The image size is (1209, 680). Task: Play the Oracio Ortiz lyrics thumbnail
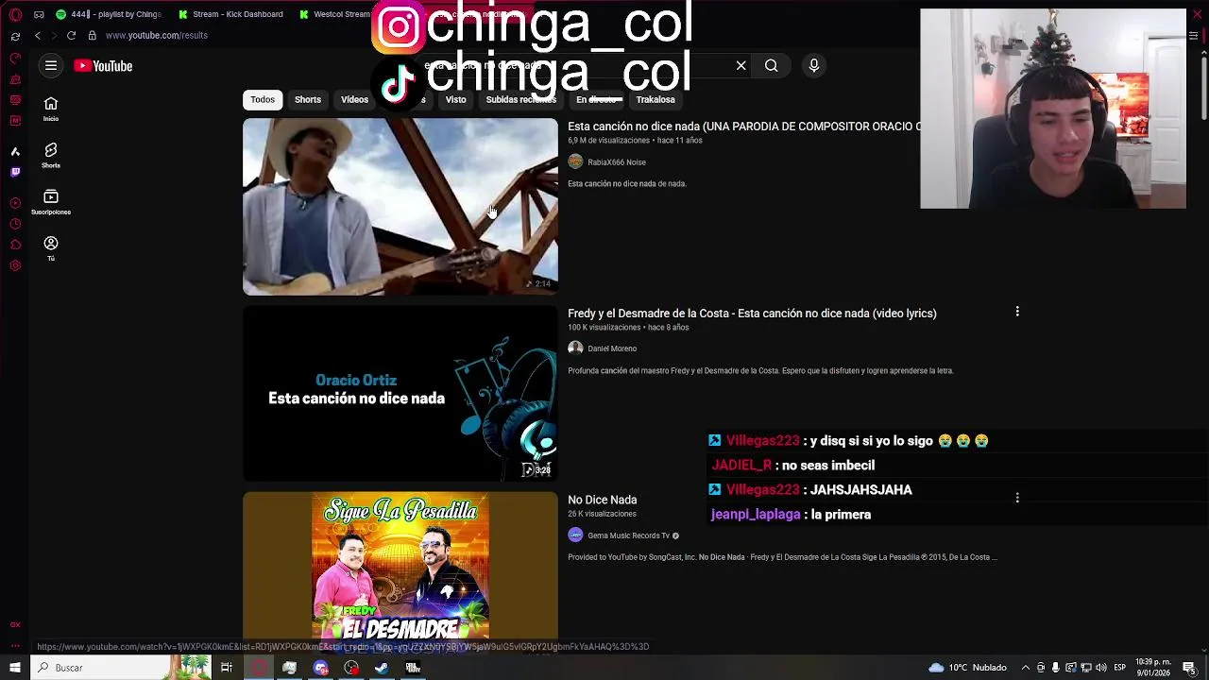pos(400,393)
